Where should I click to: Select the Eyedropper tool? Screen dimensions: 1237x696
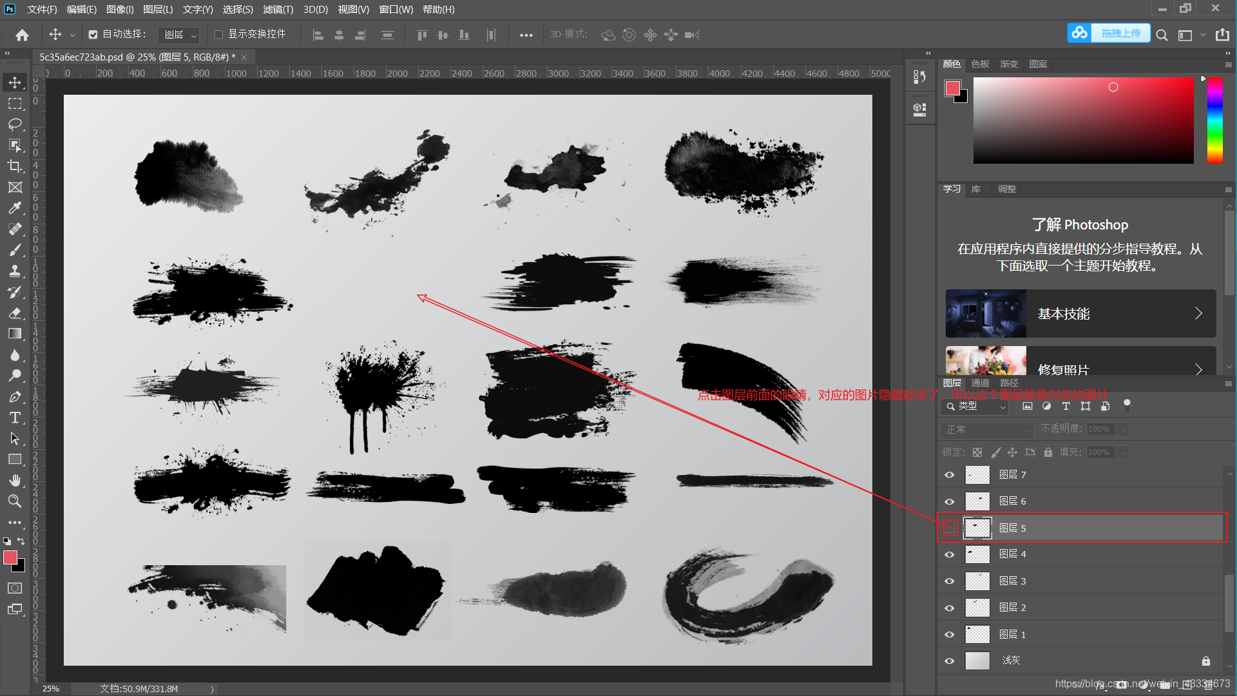(x=15, y=208)
